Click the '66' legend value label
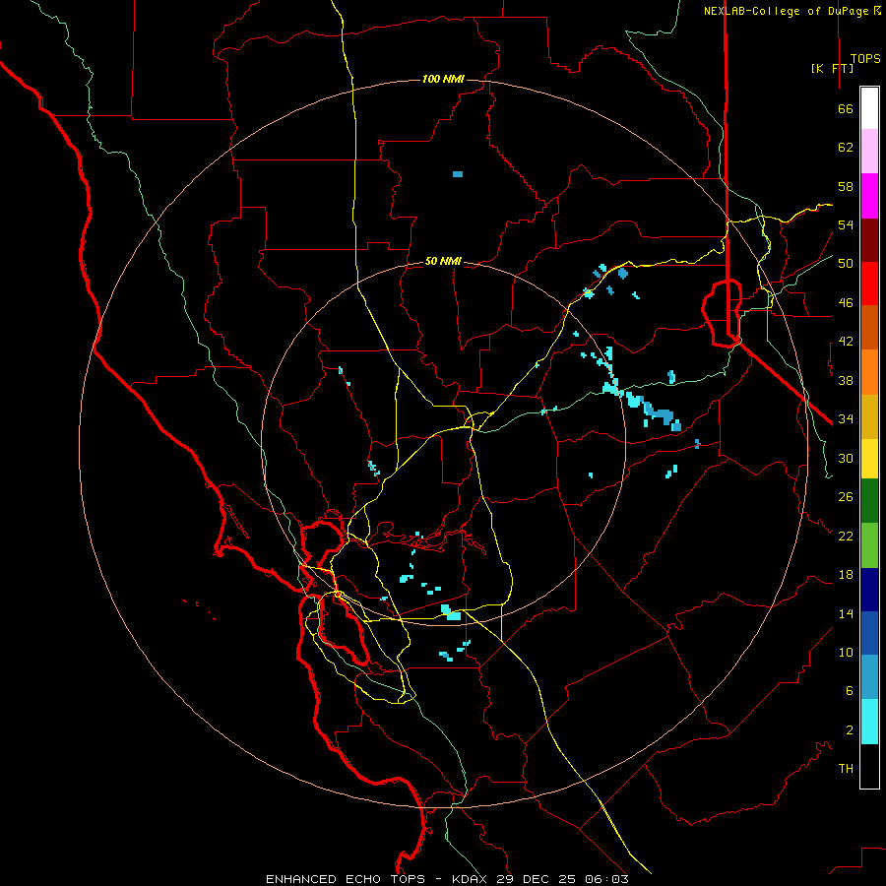 pos(846,109)
